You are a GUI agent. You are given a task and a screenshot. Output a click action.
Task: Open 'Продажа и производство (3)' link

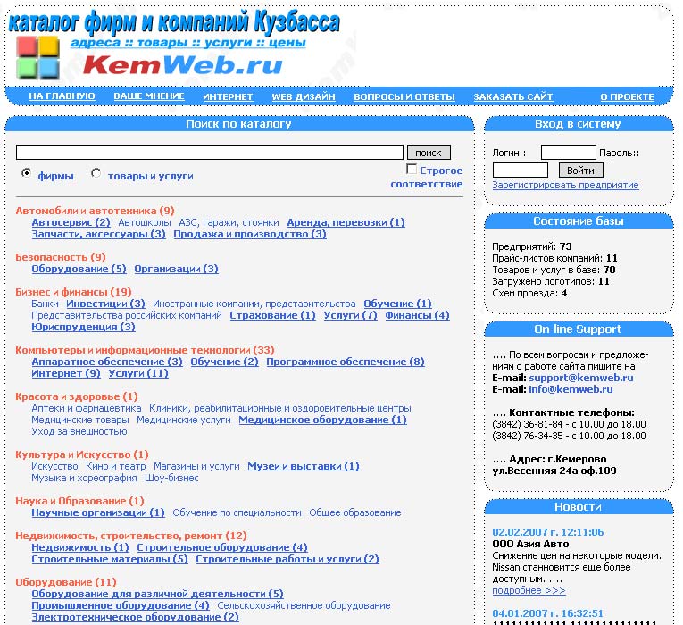[x=250, y=234]
